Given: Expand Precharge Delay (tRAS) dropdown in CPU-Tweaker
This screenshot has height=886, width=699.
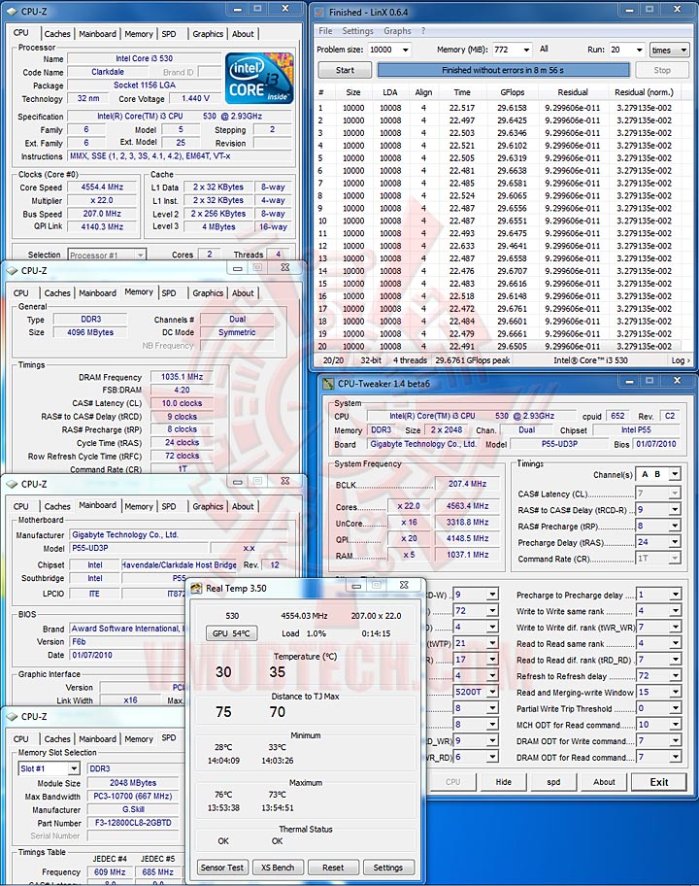Looking at the screenshot, I should 675,542.
